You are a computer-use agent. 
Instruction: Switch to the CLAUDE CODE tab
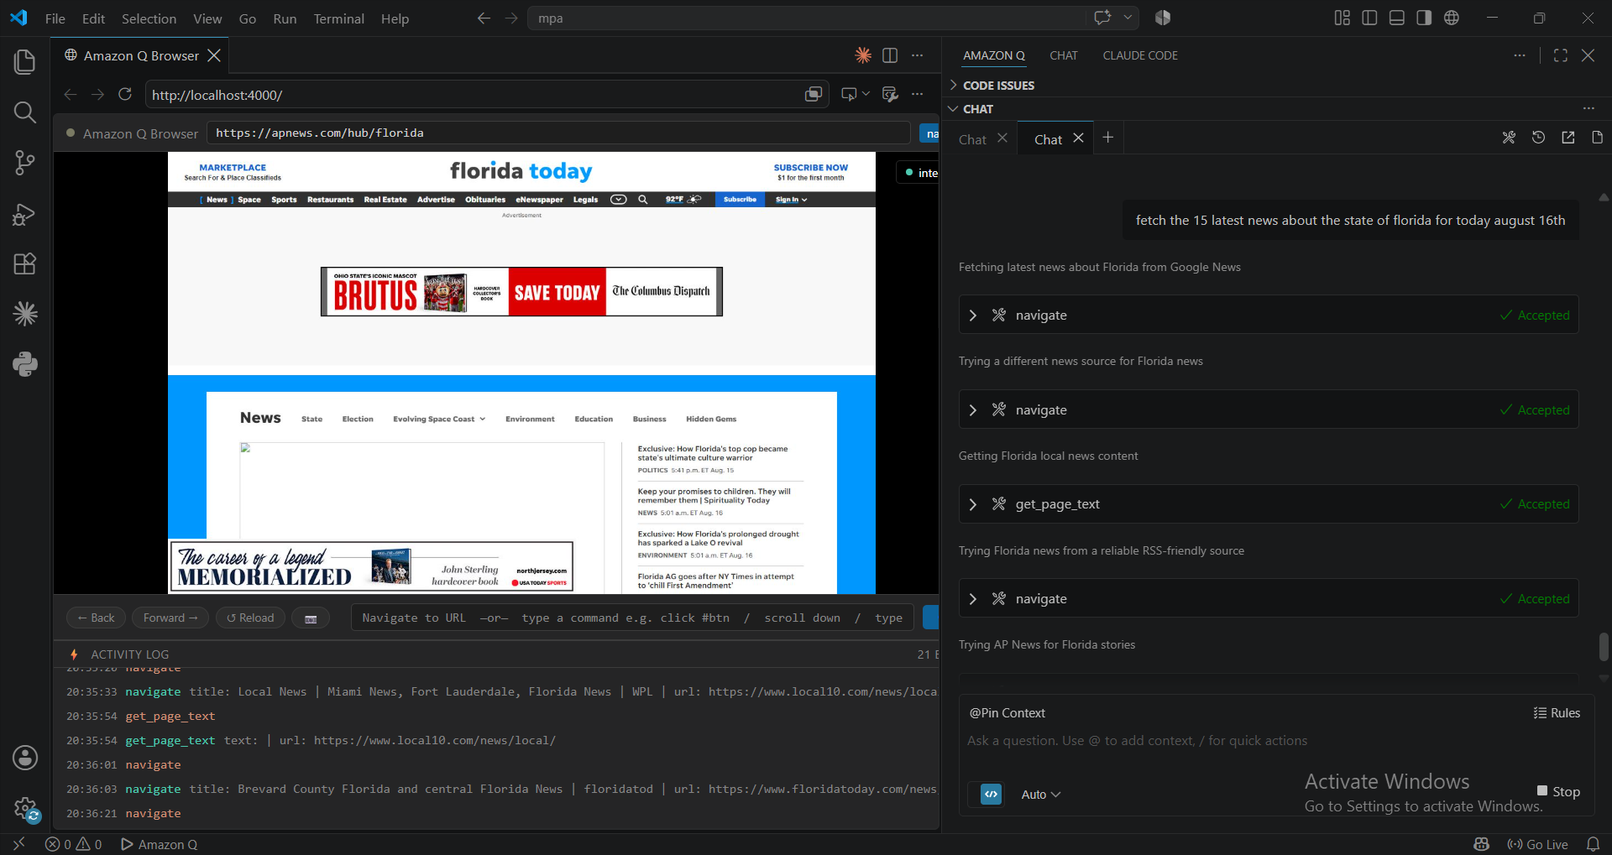[1140, 55]
